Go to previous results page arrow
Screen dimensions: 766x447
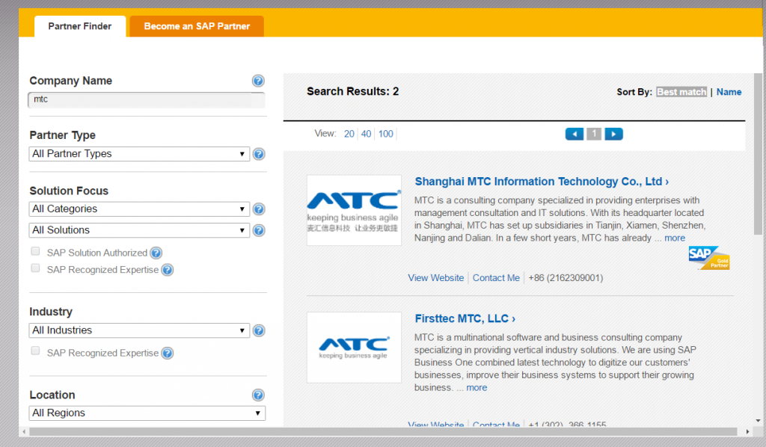(x=574, y=134)
